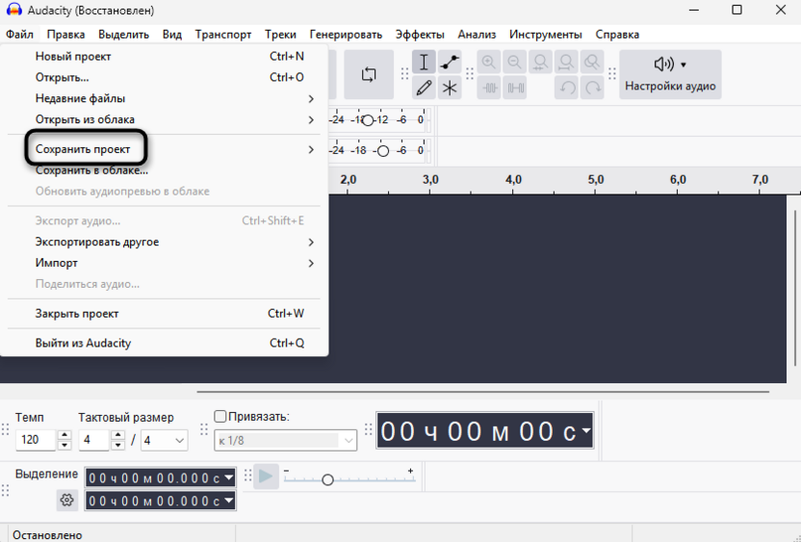Select the Envelope tool
This screenshot has height=542, width=801.
point(450,63)
